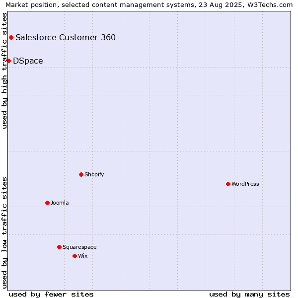The width and height of the screenshot is (298, 298).
Task: Click the 'used by high traffic sites' axis label
Action: 4,71
